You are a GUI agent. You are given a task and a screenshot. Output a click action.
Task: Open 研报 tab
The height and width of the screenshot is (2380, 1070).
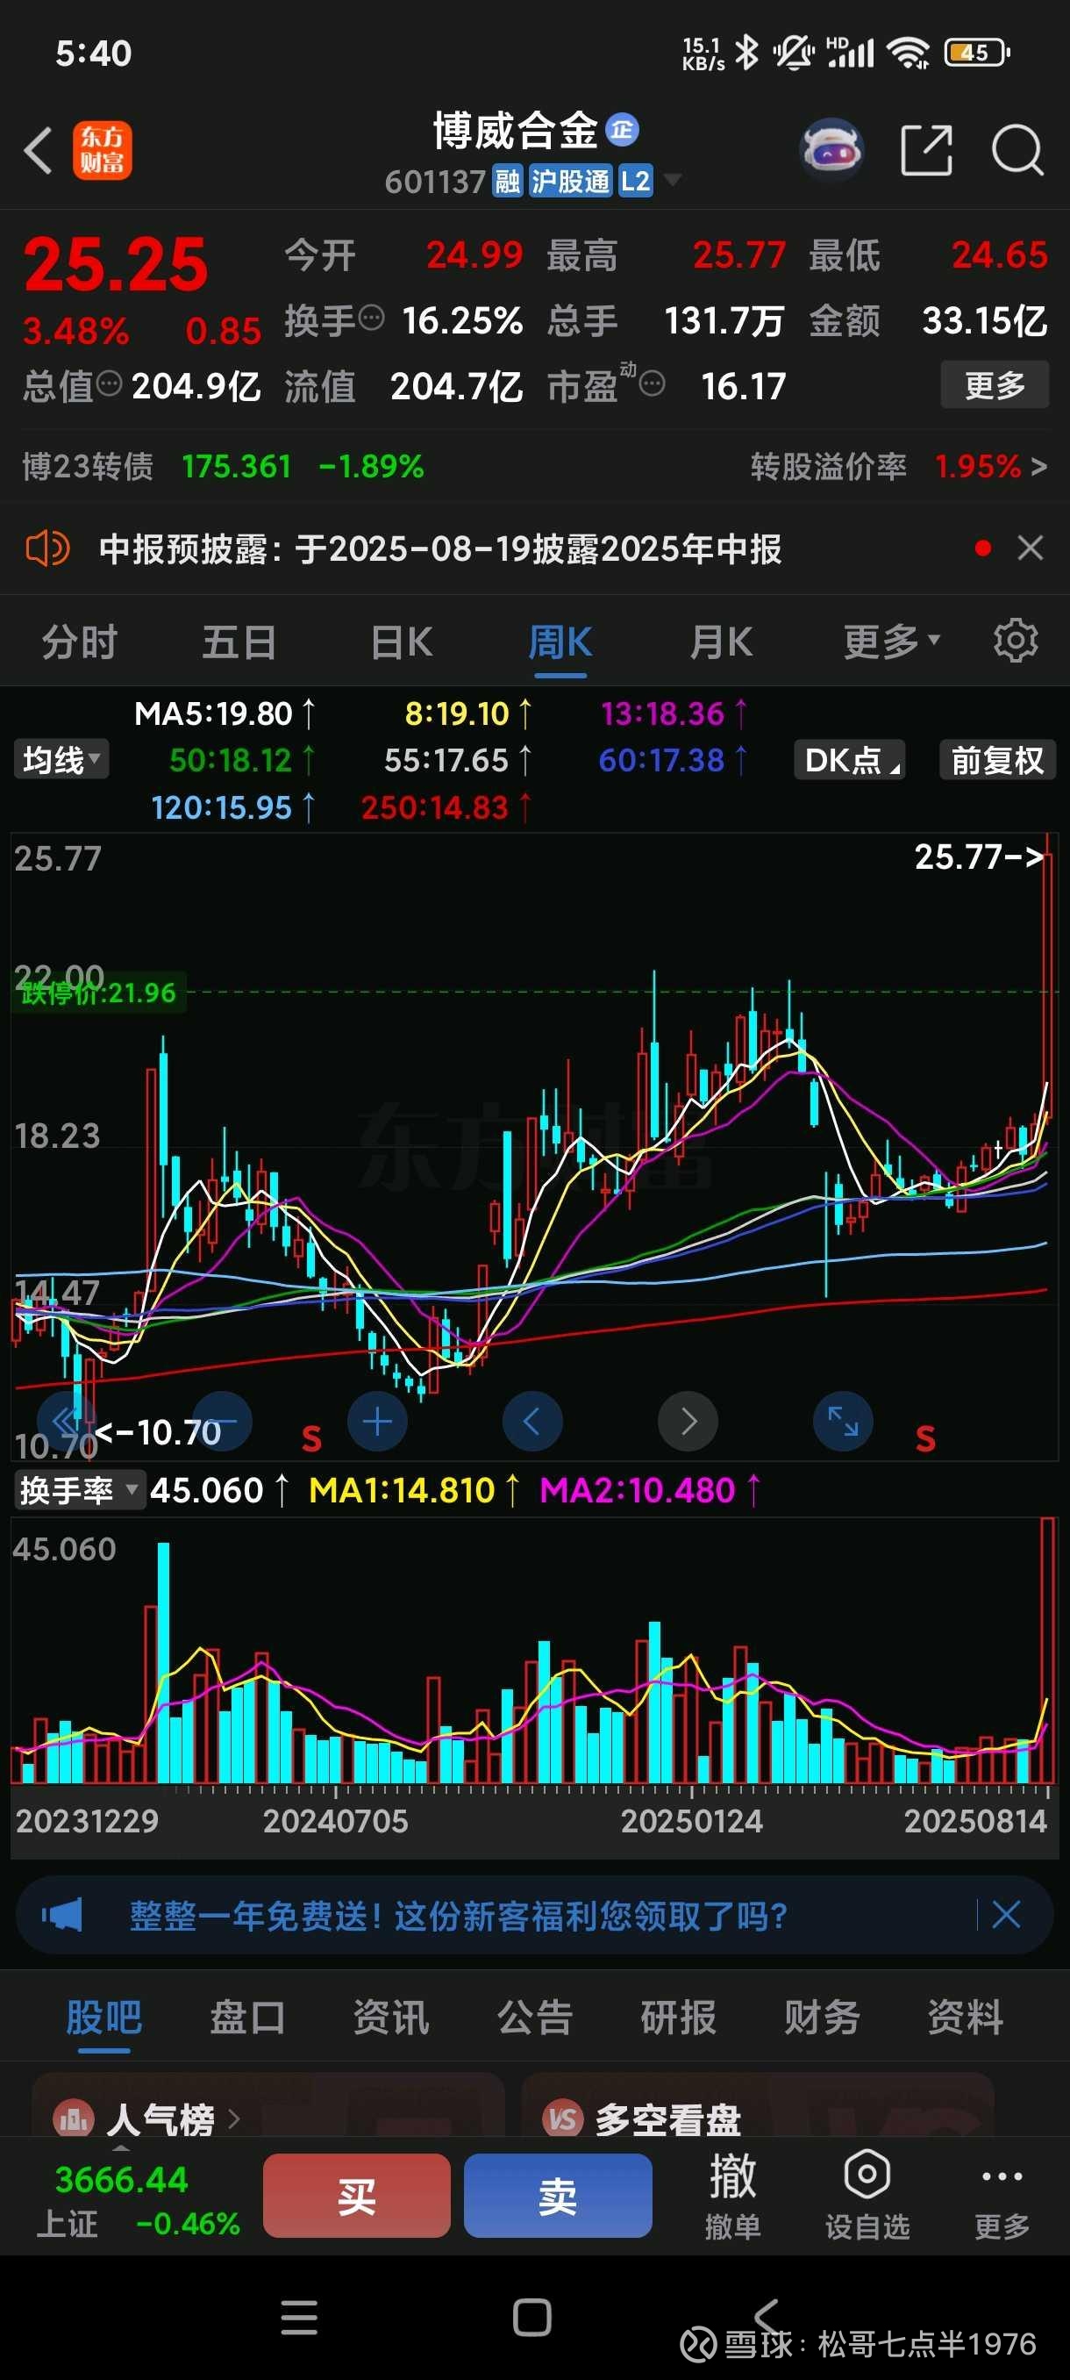coord(679,2018)
